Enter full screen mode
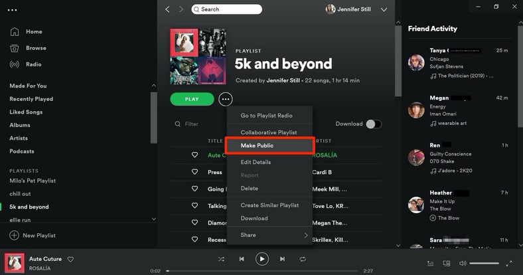 tap(508, 264)
